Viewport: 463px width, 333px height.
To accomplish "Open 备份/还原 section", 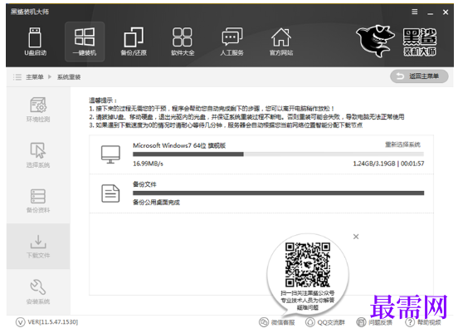I will coord(134,42).
